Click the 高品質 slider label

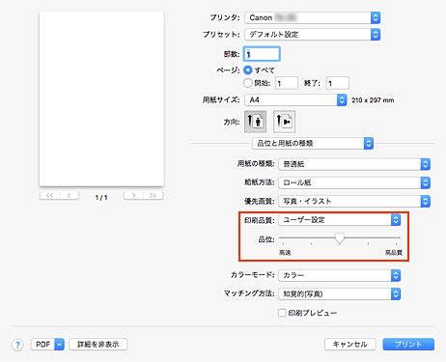(394, 253)
